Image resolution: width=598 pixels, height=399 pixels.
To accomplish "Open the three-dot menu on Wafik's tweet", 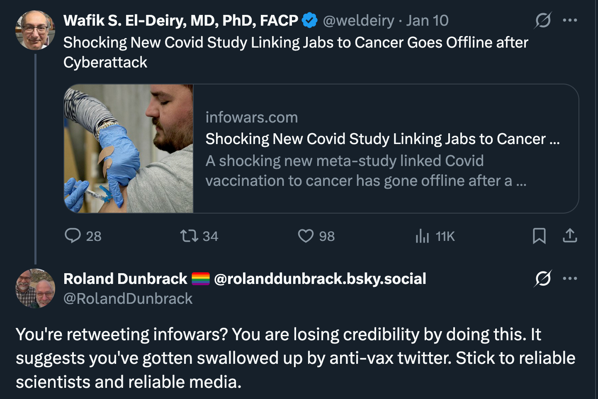I will pos(570,20).
